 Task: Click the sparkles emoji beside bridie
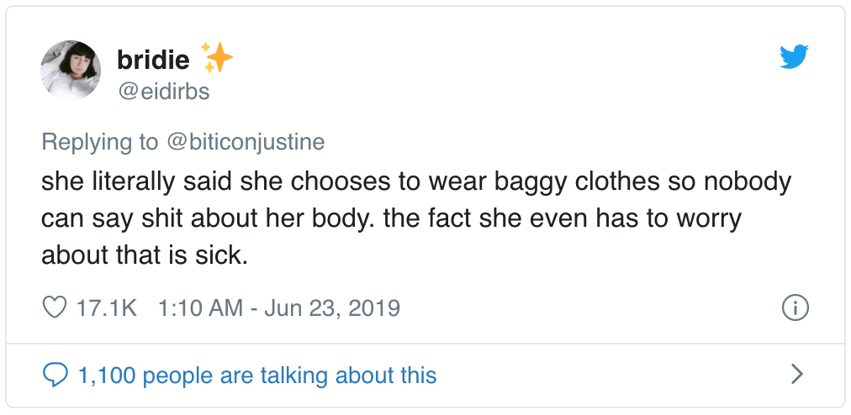[217, 57]
